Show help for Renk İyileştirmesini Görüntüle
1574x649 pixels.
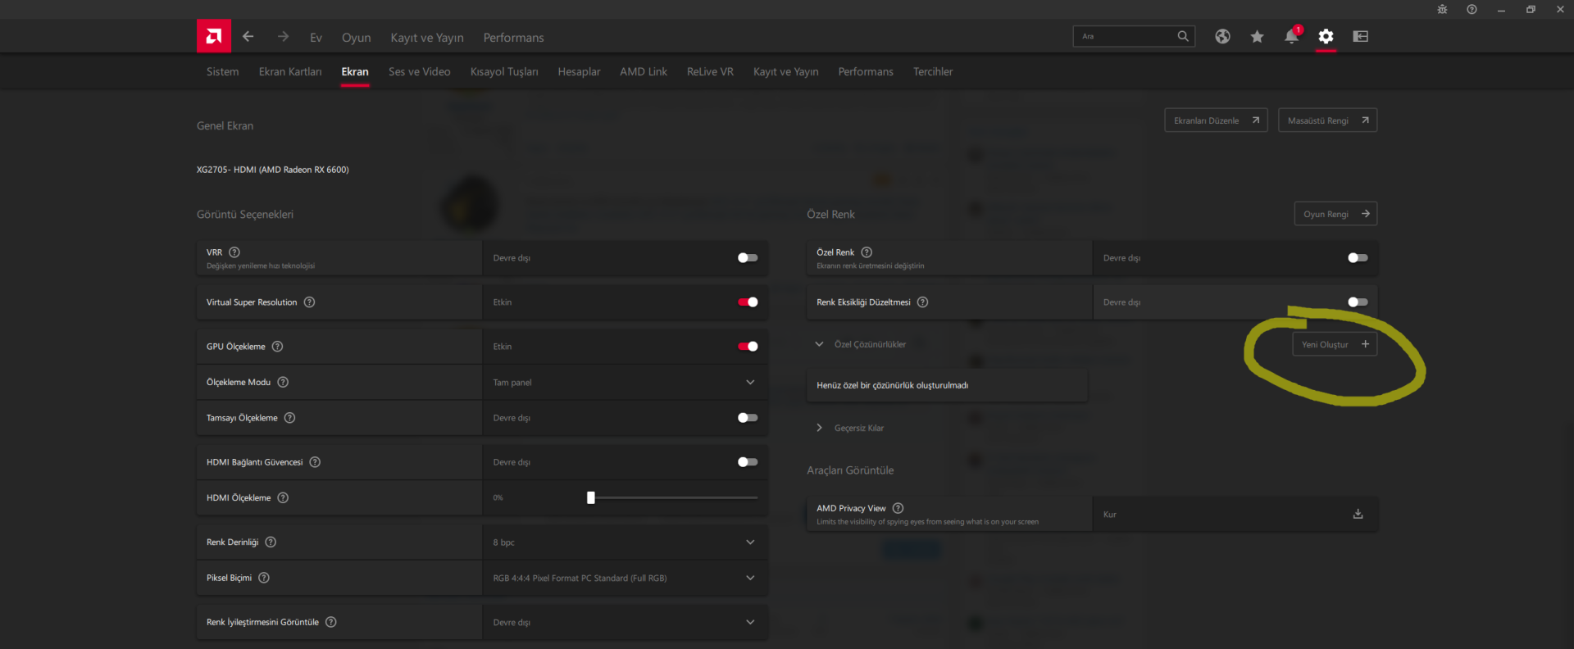(x=331, y=622)
